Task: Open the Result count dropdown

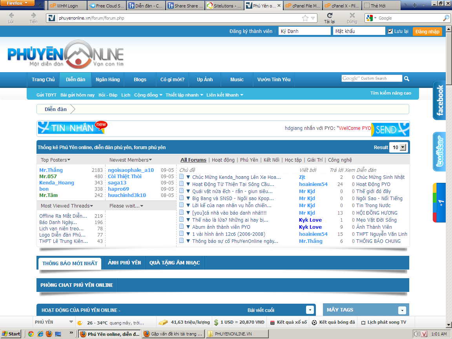Action: click(x=403, y=148)
